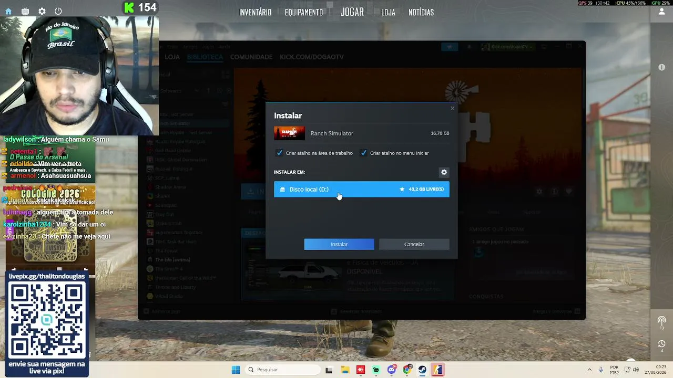Open the friends profile icon at top right
This screenshot has width=673, height=378.
pos(661,12)
